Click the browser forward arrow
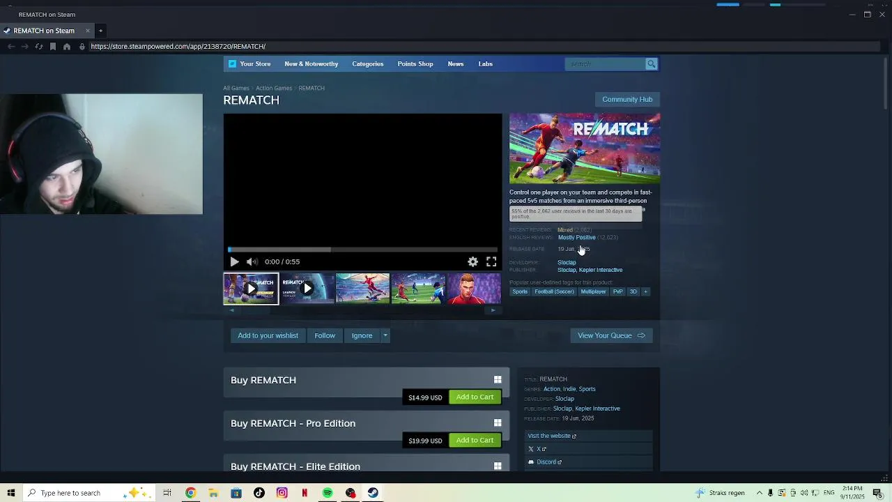This screenshot has width=892, height=502. (x=25, y=47)
